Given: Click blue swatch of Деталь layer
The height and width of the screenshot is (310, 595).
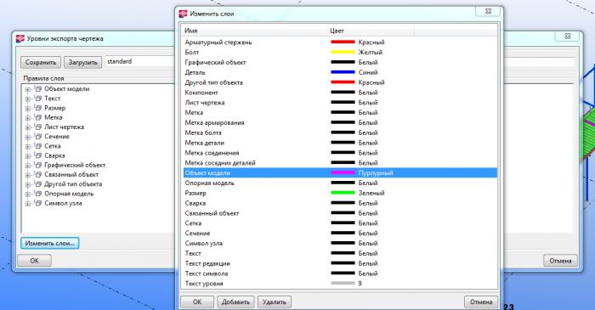Looking at the screenshot, I should [x=343, y=72].
